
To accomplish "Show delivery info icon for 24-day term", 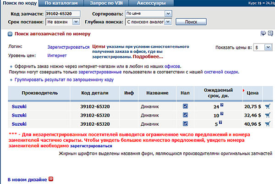I will tap(221, 106).
